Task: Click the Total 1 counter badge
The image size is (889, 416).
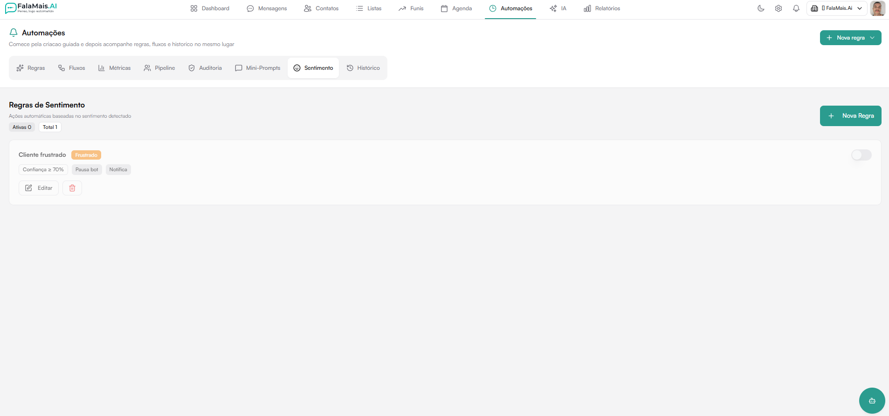Action: point(50,127)
